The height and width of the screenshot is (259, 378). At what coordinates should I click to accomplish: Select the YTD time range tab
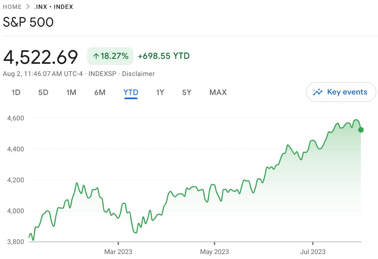(x=131, y=93)
